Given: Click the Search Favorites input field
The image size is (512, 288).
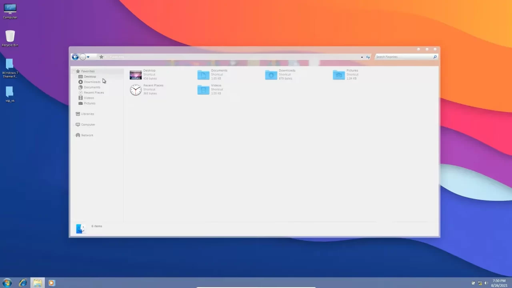Looking at the screenshot, I should (403, 57).
